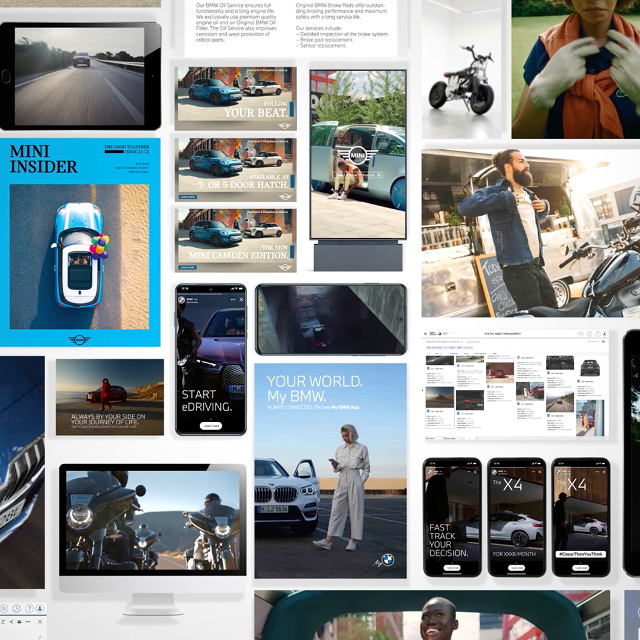Open the View dropdown in Digital Asset Management toolbar
Screen dimensions: 640x640
pyautogui.click(x=438, y=353)
